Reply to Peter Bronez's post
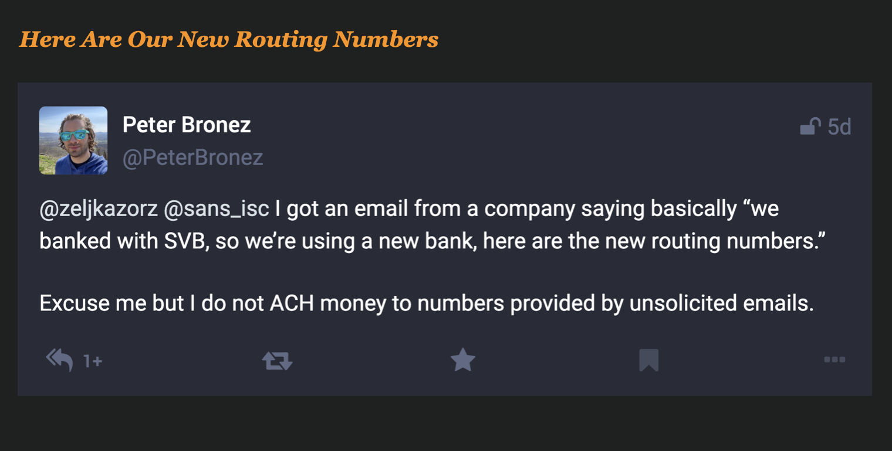This screenshot has width=892, height=451. pyautogui.click(x=59, y=360)
